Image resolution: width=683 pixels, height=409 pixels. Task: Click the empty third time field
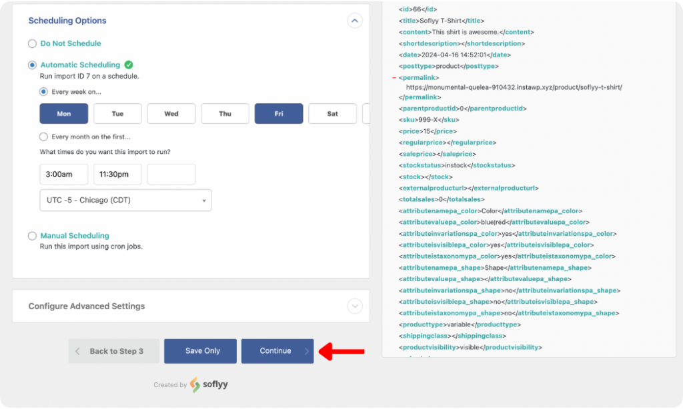[x=171, y=174]
